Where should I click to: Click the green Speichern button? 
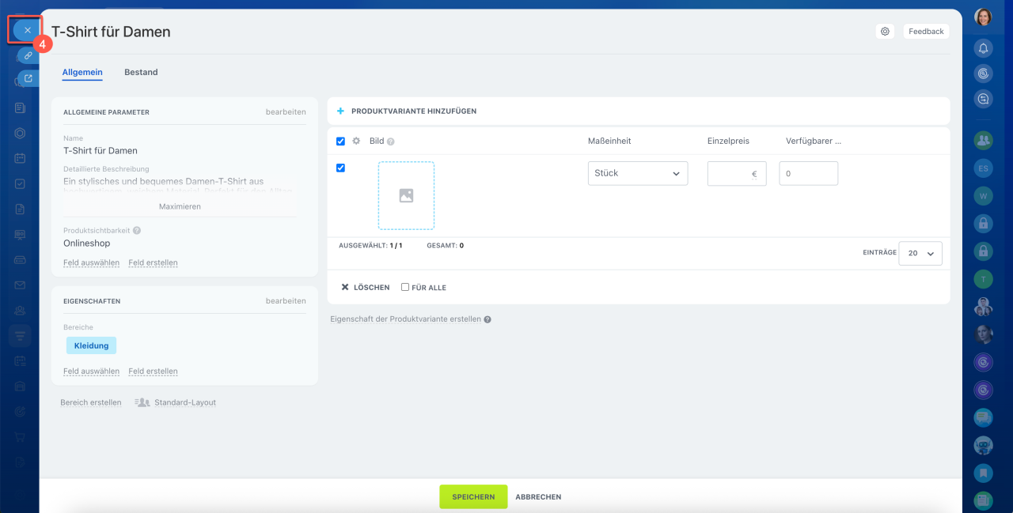click(473, 497)
